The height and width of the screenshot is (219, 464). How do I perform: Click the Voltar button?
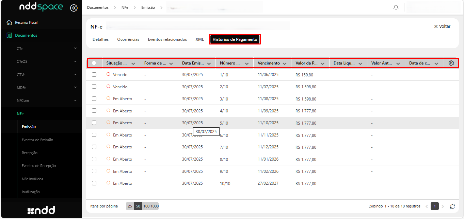pyautogui.click(x=442, y=26)
